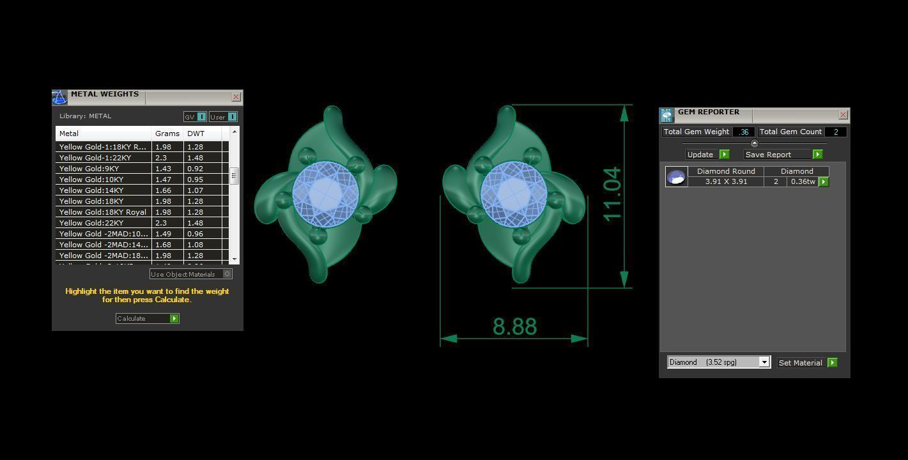This screenshot has height=460, width=908.
Task: Click the green arrow beside Calculate
Action: (174, 318)
